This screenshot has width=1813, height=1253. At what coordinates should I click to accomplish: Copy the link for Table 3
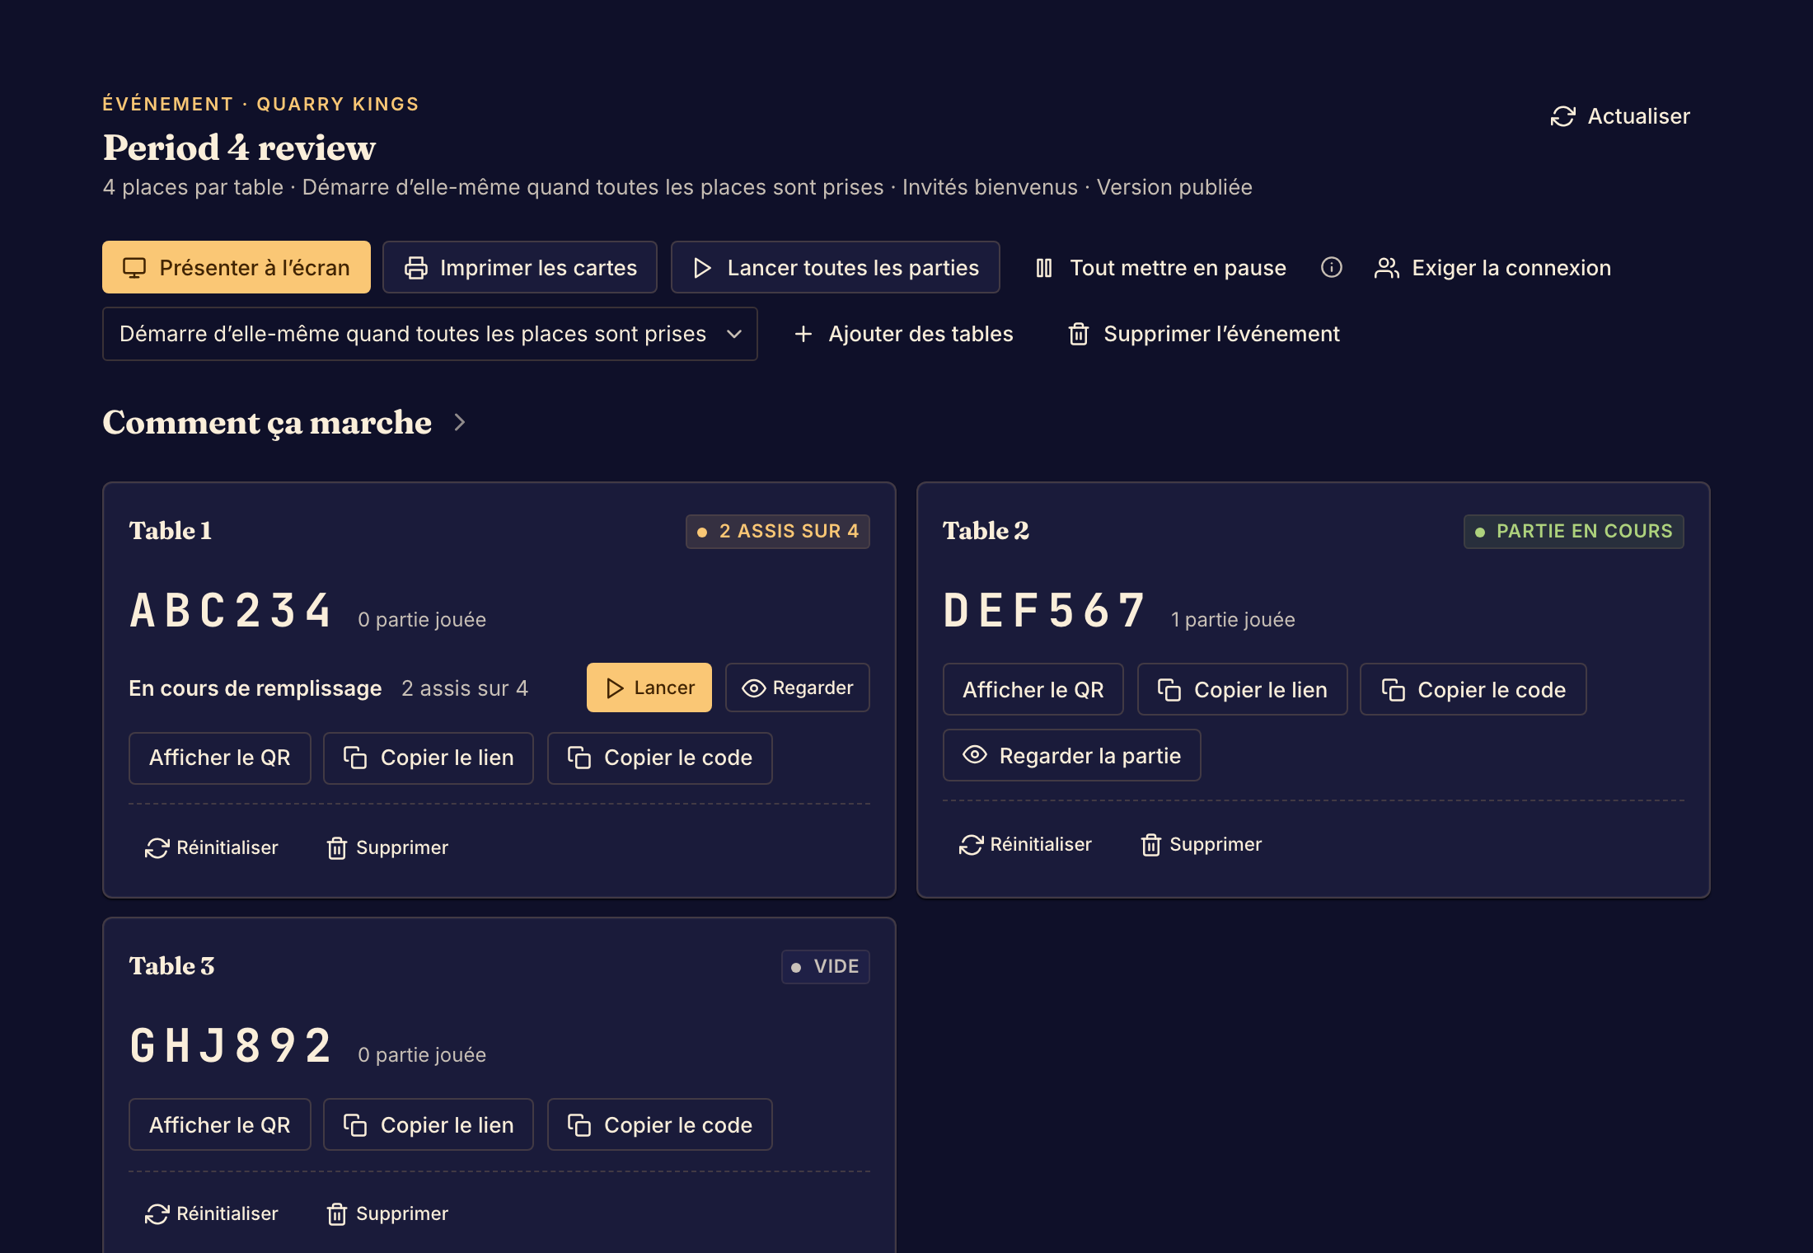tap(429, 1124)
